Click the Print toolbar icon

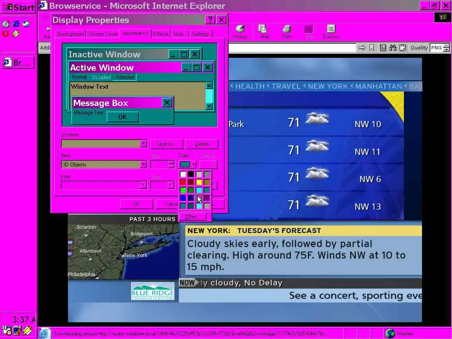click(286, 31)
